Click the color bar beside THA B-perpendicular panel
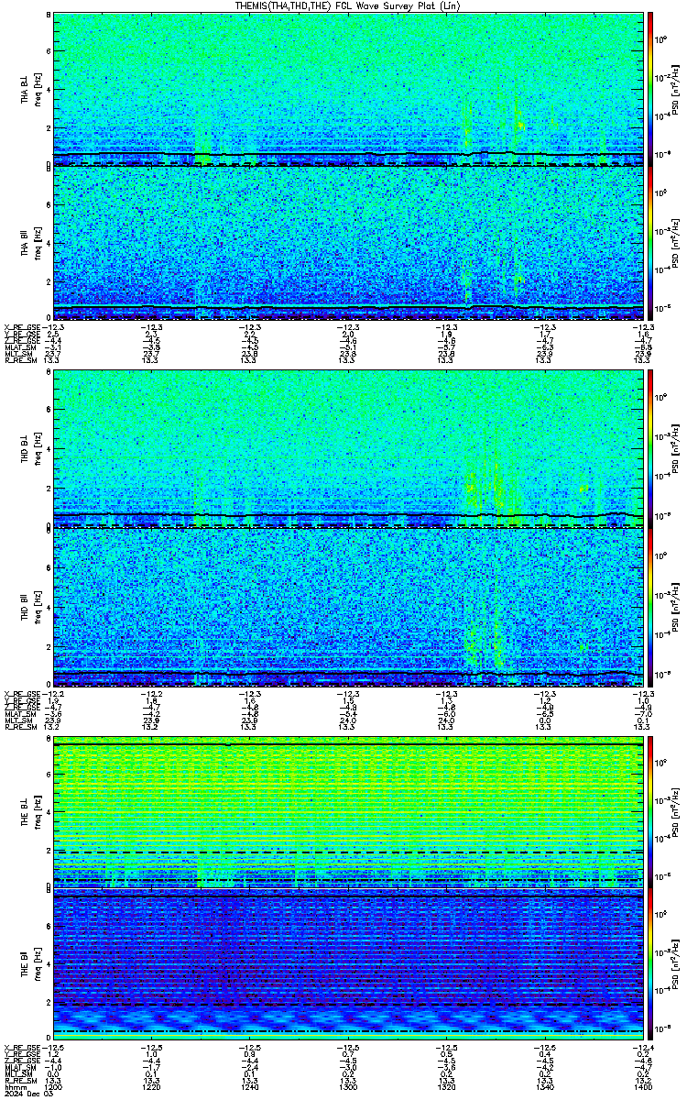Image resolution: width=687 pixels, height=1100 pixels. (651, 89)
